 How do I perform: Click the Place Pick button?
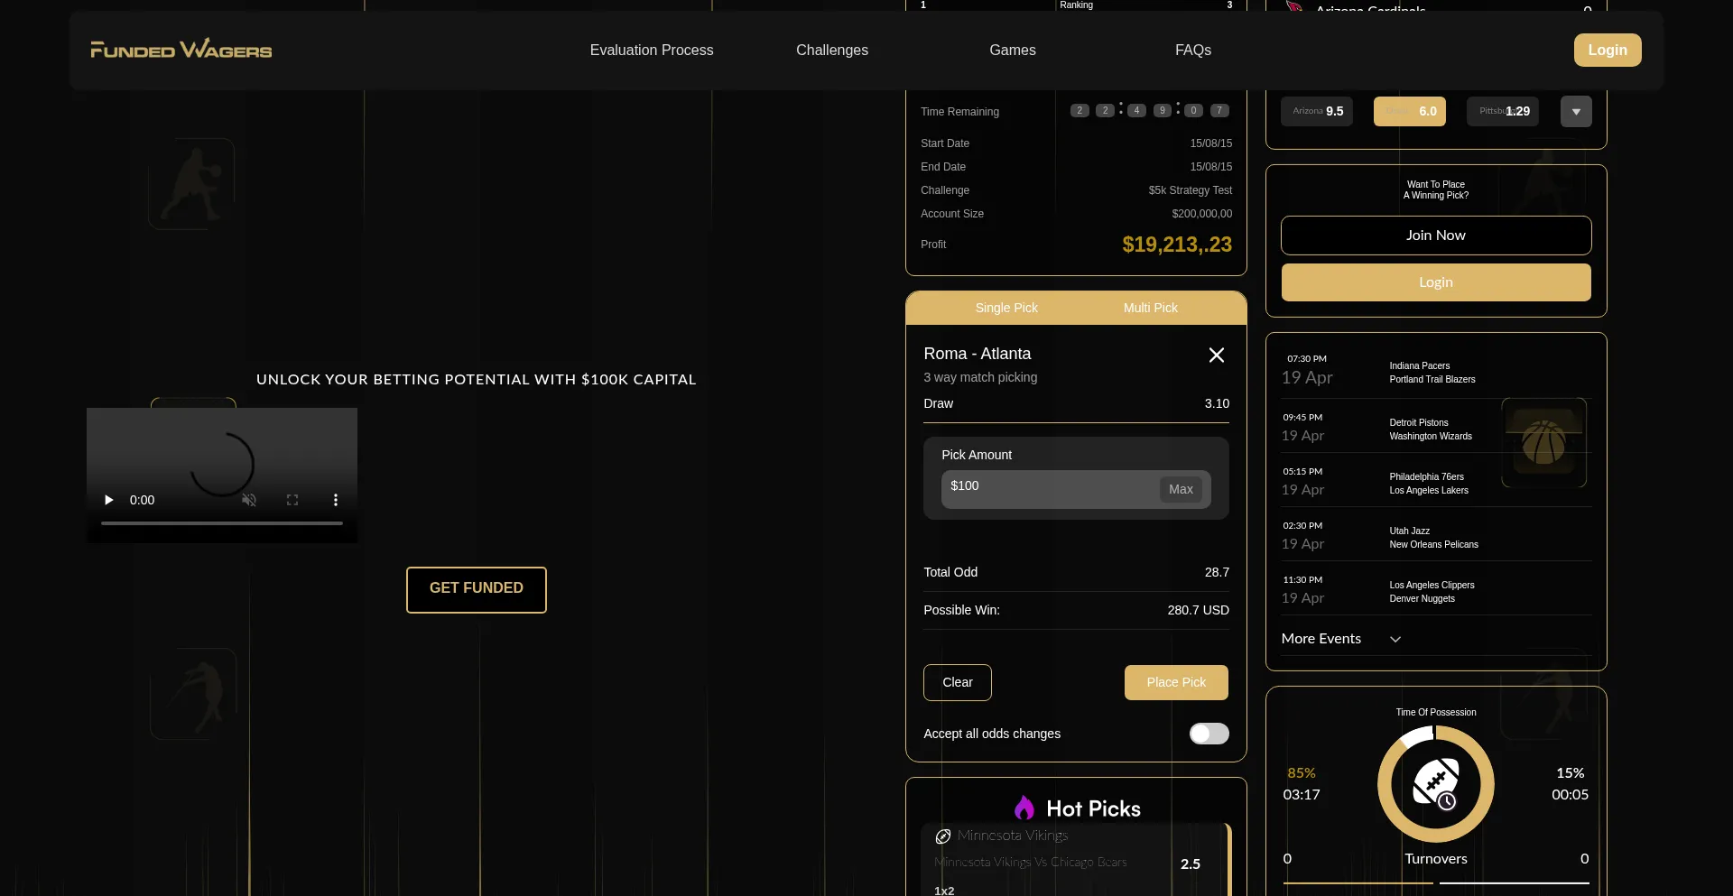point(1176,682)
